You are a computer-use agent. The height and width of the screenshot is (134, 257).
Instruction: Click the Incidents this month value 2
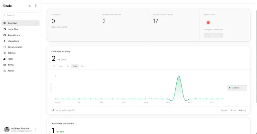tap(104, 21)
